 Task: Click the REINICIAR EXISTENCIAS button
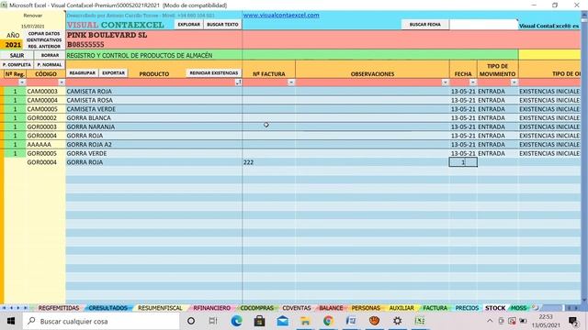point(214,73)
